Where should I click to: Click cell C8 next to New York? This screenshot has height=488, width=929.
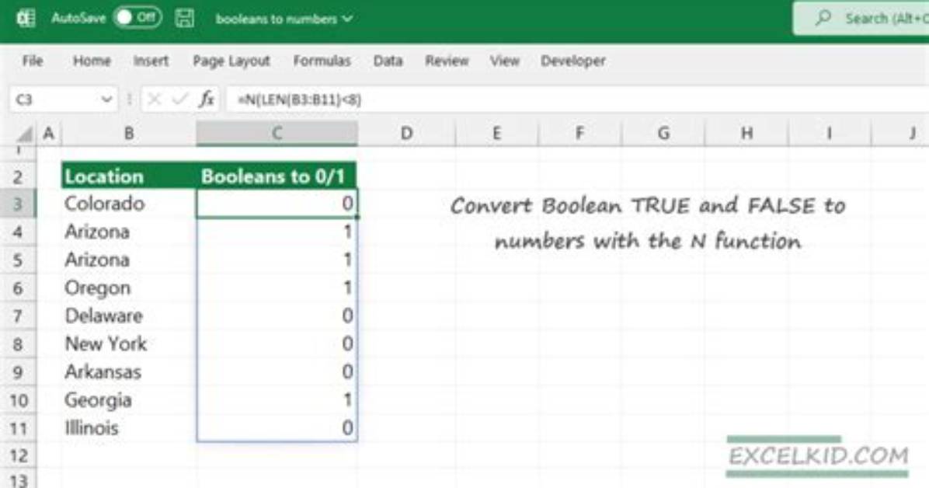tap(277, 344)
